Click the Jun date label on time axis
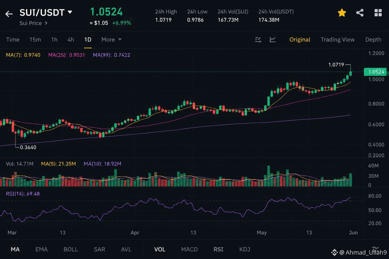389x259 pixels. [x=353, y=232]
